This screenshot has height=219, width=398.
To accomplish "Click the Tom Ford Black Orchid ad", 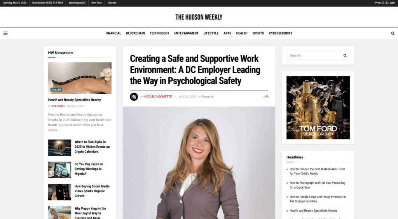I will (x=318, y=108).
